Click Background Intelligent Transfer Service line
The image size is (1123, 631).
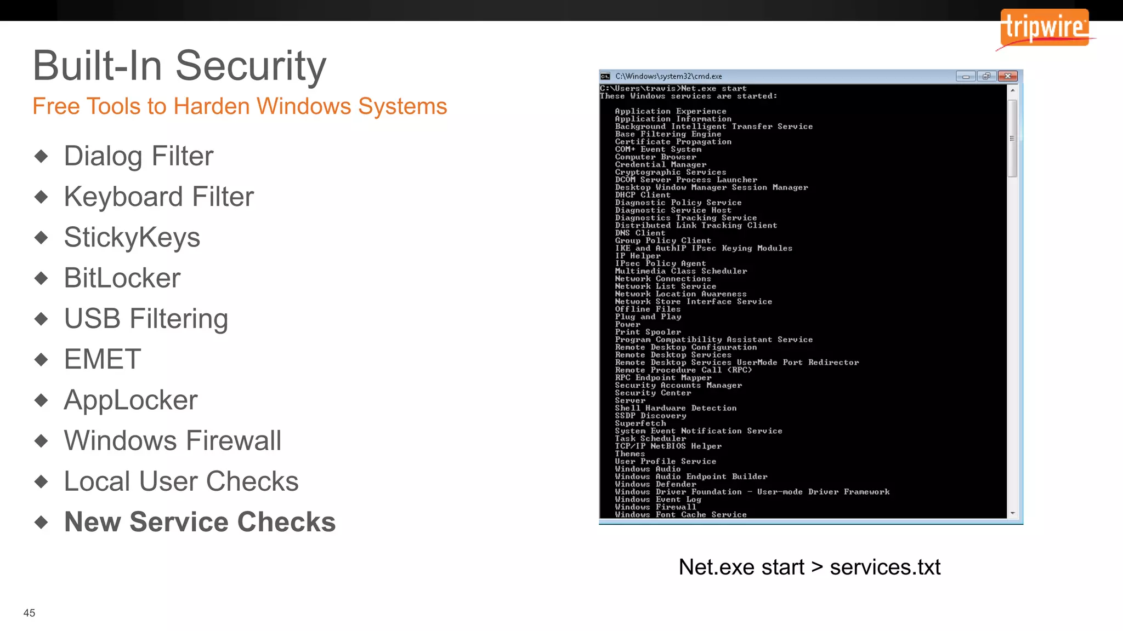[714, 127]
